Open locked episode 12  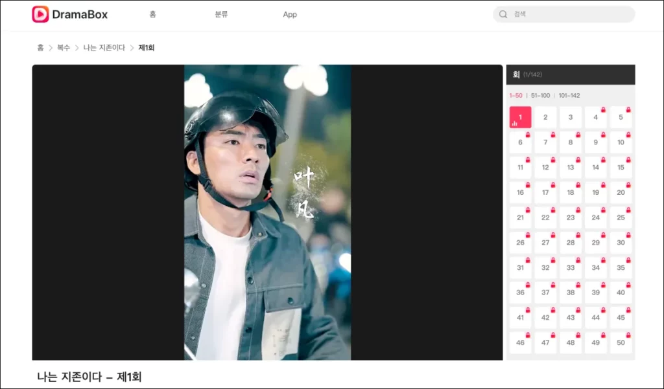point(545,168)
